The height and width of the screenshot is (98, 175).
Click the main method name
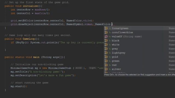tap(36, 57)
